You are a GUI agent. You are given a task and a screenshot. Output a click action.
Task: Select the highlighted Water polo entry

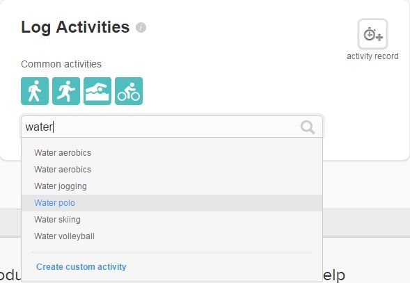(x=172, y=203)
